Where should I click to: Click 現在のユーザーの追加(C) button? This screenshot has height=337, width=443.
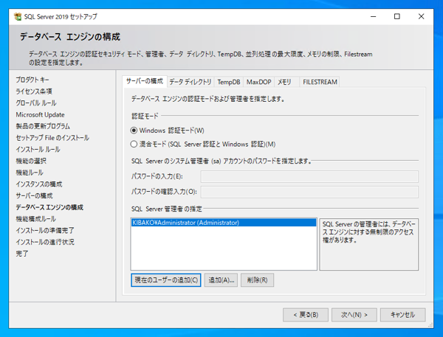pyautogui.click(x=166, y=280)
